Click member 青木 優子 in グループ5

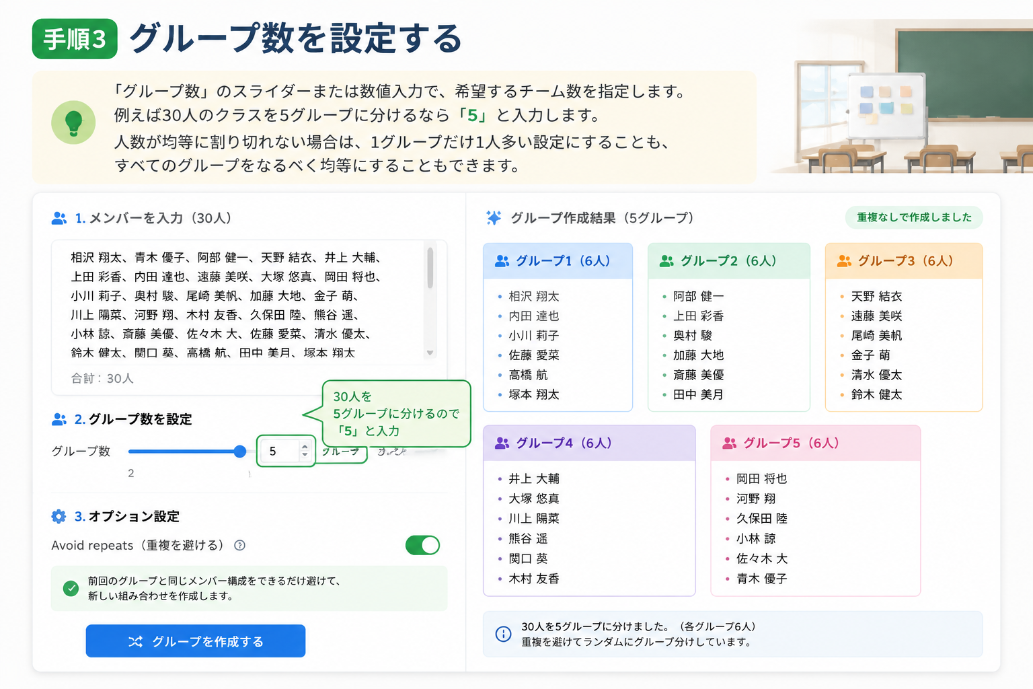(x=762, y=579)
